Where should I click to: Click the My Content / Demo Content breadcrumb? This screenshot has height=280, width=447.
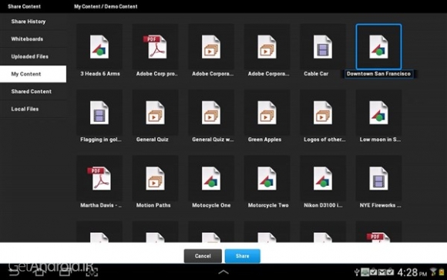coord(106,6)
